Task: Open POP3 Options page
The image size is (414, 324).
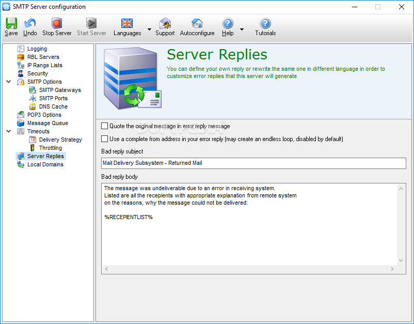Action: (x=44, y=115)
